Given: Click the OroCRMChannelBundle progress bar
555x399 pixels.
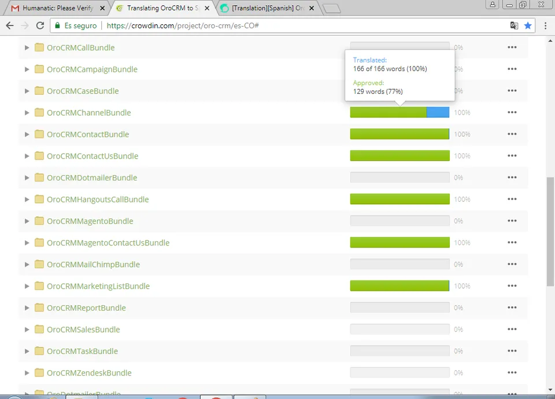Looking at the screenshot, I should tap(399, 112).
